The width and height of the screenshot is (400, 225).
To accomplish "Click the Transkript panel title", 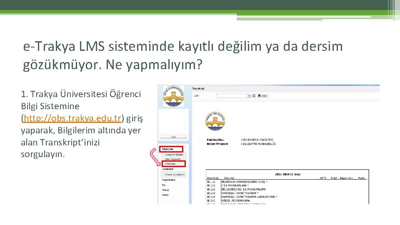I will (198, 88).
